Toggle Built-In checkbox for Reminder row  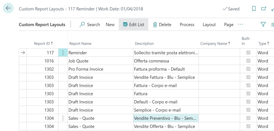pos(248,53)
